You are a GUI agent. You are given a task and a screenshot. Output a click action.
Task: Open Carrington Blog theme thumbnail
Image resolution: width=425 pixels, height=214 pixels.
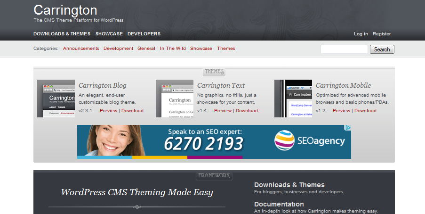click(56, 99)
